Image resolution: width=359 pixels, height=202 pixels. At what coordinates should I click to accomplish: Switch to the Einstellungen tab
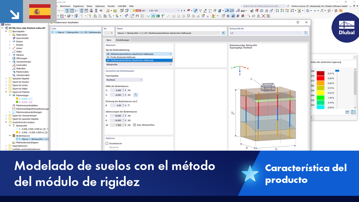tap(123, 40)
